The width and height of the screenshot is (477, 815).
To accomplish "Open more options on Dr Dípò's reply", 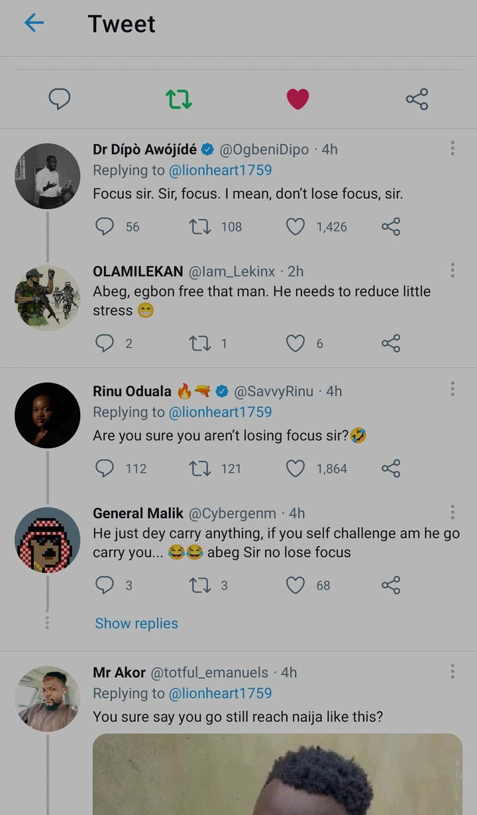I will [x=452, y=149].
